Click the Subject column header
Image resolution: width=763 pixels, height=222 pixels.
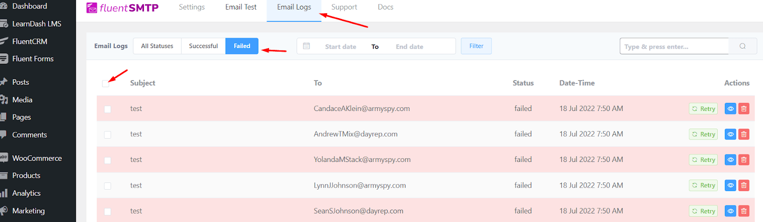coord(143,83)
